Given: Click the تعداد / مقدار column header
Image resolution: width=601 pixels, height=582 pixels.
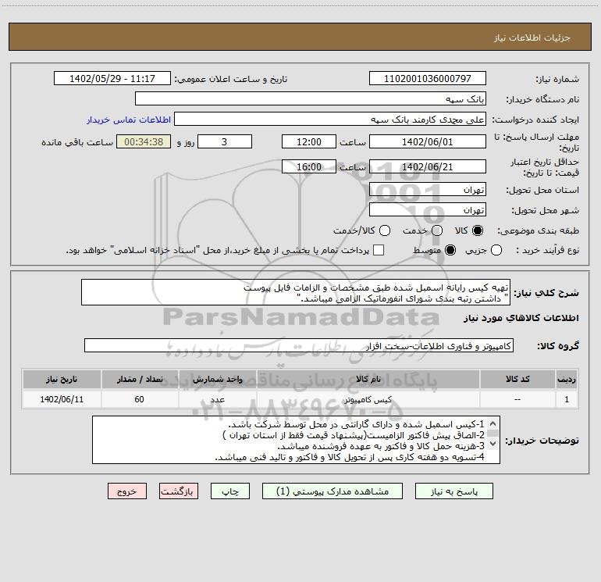Looking at the screenshot, I should pyautogui.click(x=140, y=380).
